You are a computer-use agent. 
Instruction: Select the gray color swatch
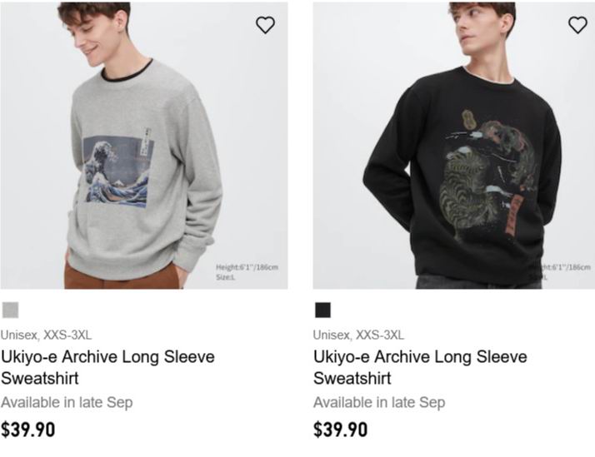click(10, 310)
